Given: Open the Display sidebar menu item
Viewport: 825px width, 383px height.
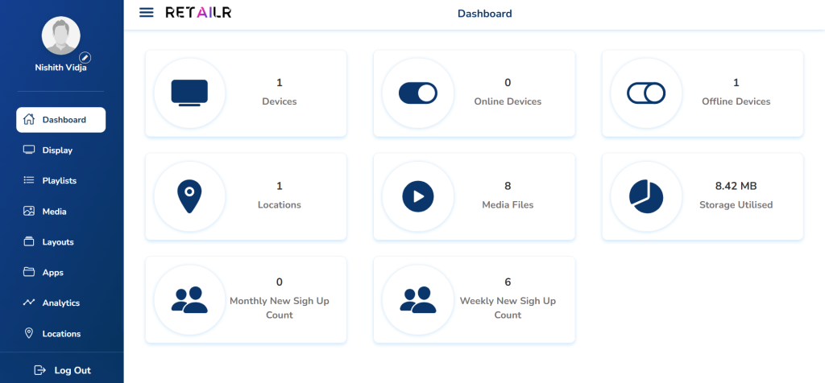Looking at the screenshot, I should tap(56, 150).
